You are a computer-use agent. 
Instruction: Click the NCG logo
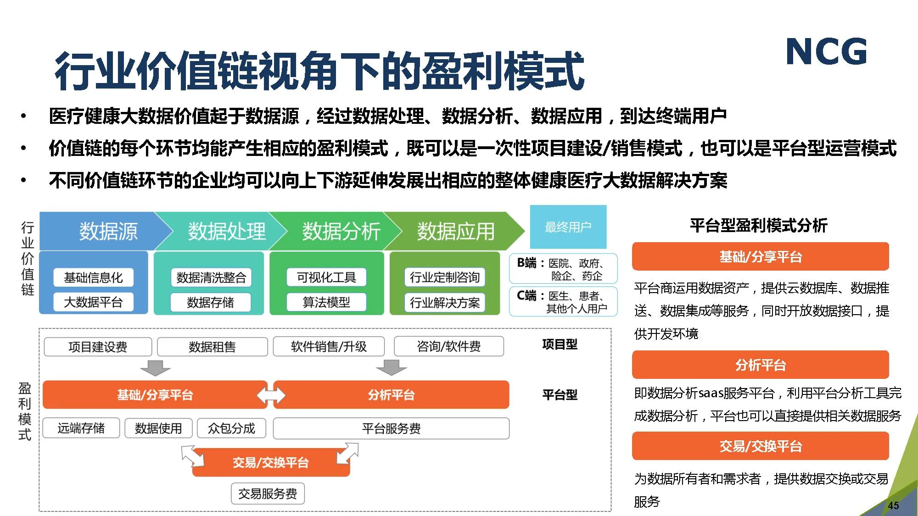[826, 51]
